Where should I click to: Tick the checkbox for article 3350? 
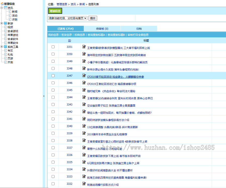pyautogui.click(x=53, y=54)
